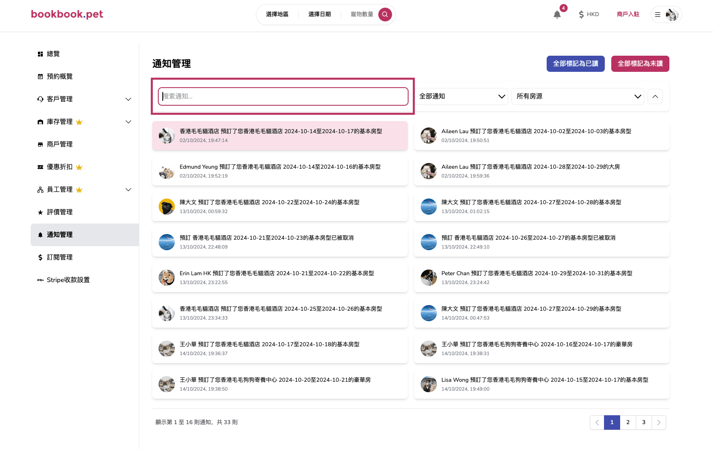Click 全部標記為未讀 button
The width and height of the screenshot is (713, 456).
click(640, 64)
